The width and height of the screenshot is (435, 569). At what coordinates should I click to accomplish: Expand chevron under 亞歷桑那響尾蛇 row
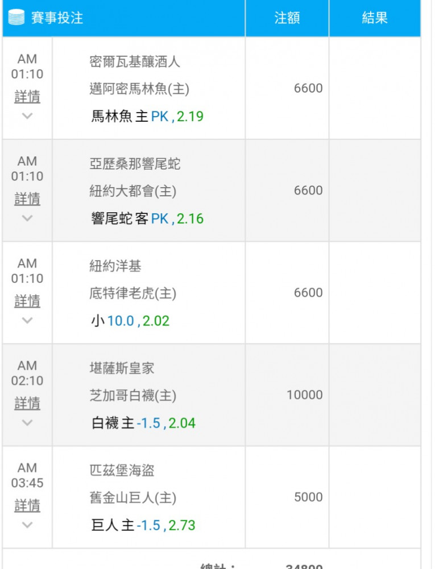click(27, 218)
